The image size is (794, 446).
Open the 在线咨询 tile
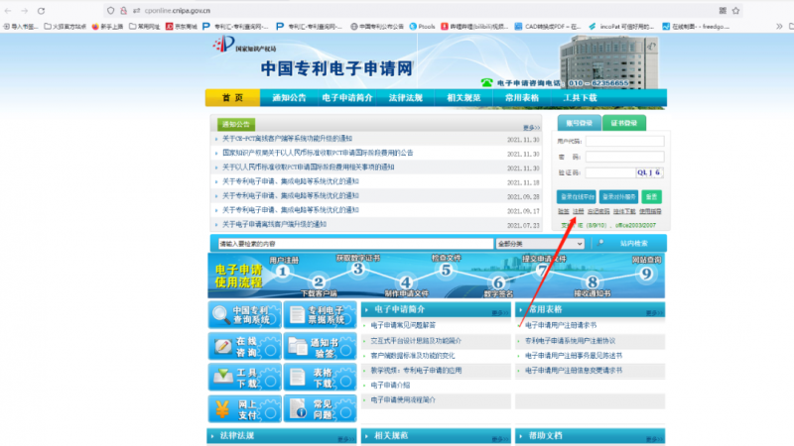(244, 346)
